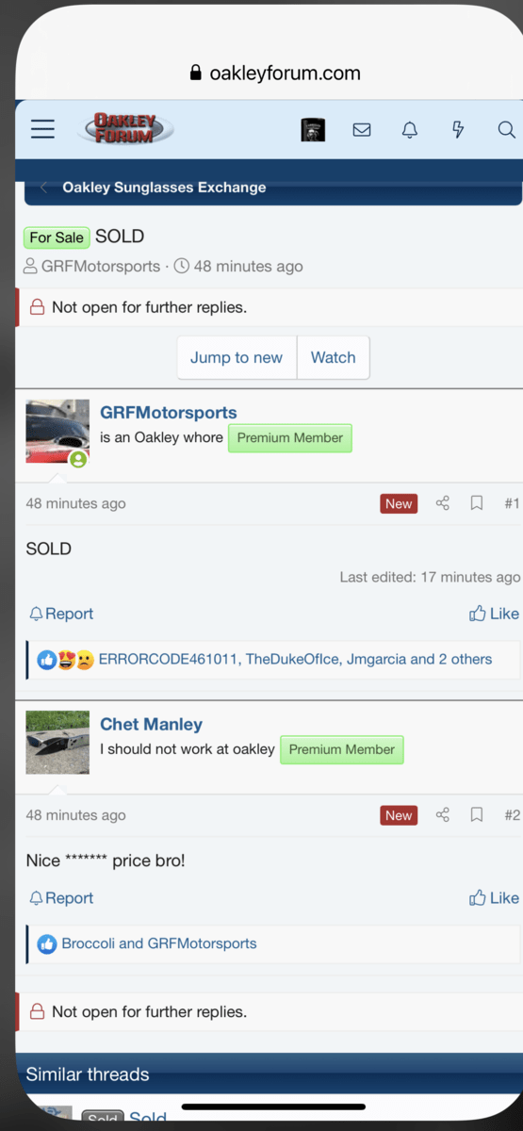Image resolution: width=523 pixels, height=1131 pixels.
Task: Like GRFMotorsports' SOLD post
Action: pos(494,614)
